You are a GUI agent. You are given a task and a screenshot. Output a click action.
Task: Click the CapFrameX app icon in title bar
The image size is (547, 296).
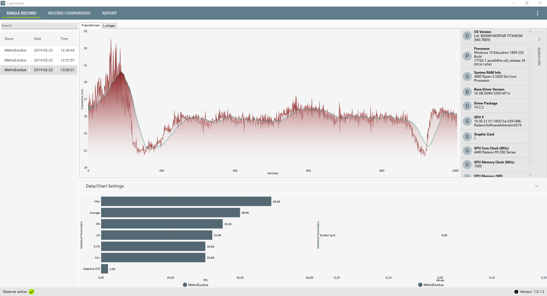point(3,3)
